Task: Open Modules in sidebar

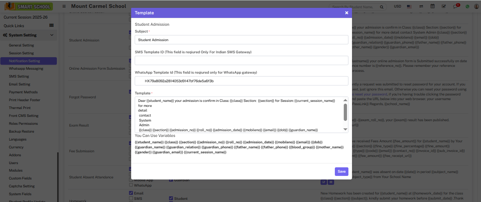Action: 16,171
